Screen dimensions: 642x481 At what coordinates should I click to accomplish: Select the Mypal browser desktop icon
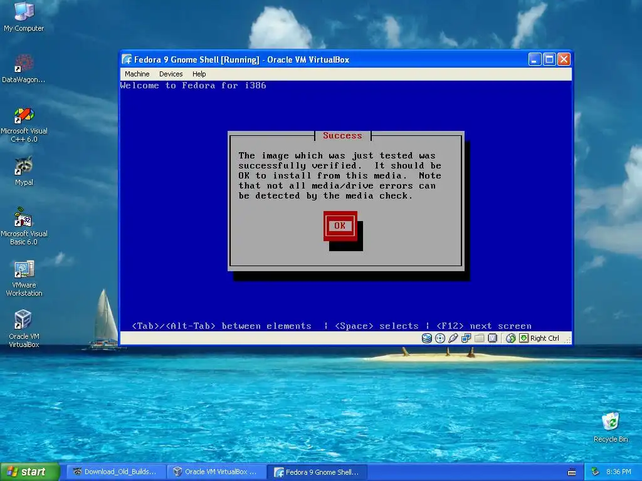click(x=24, y=171)
